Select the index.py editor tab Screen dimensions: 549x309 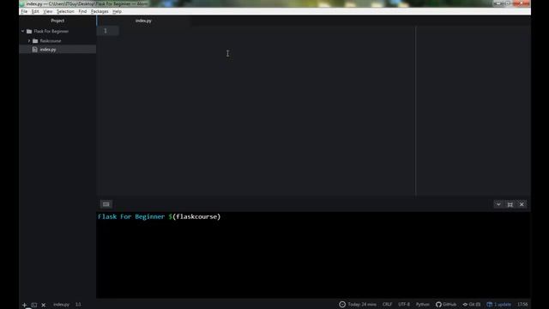pyautogui.click(x=143, y=21)
